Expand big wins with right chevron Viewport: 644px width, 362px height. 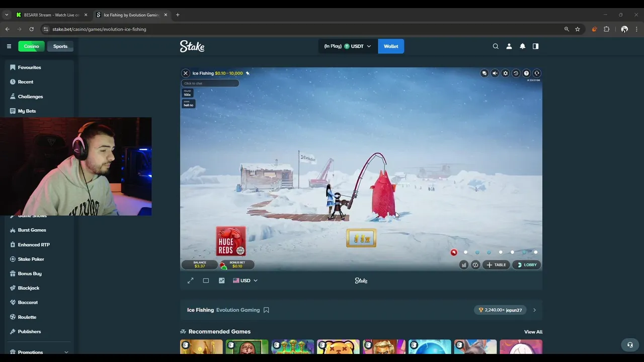pos(534,310)
